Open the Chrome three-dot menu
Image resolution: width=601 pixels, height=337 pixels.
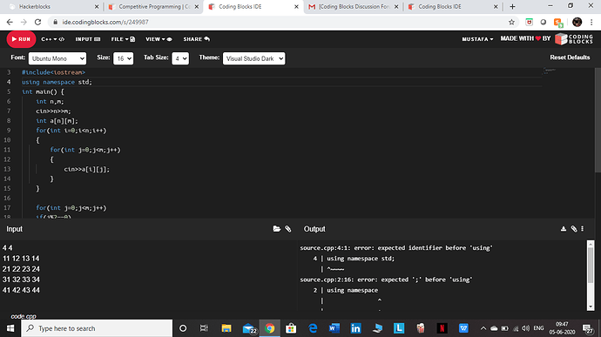point(591,23)
